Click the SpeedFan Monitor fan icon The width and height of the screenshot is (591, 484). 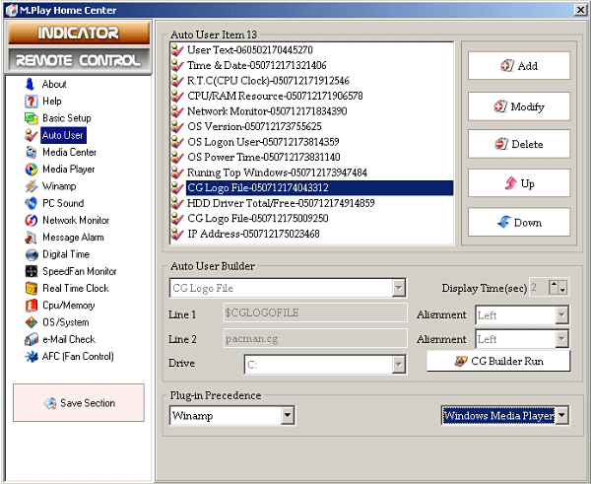pyautogui.click(x=32, y=271)
